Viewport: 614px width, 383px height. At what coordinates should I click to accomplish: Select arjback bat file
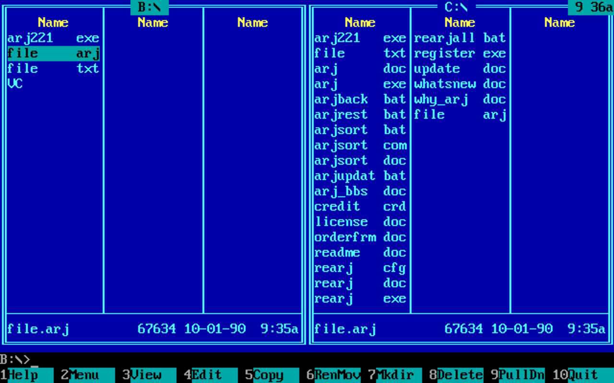pyautogui.click(x=360, y=99)
